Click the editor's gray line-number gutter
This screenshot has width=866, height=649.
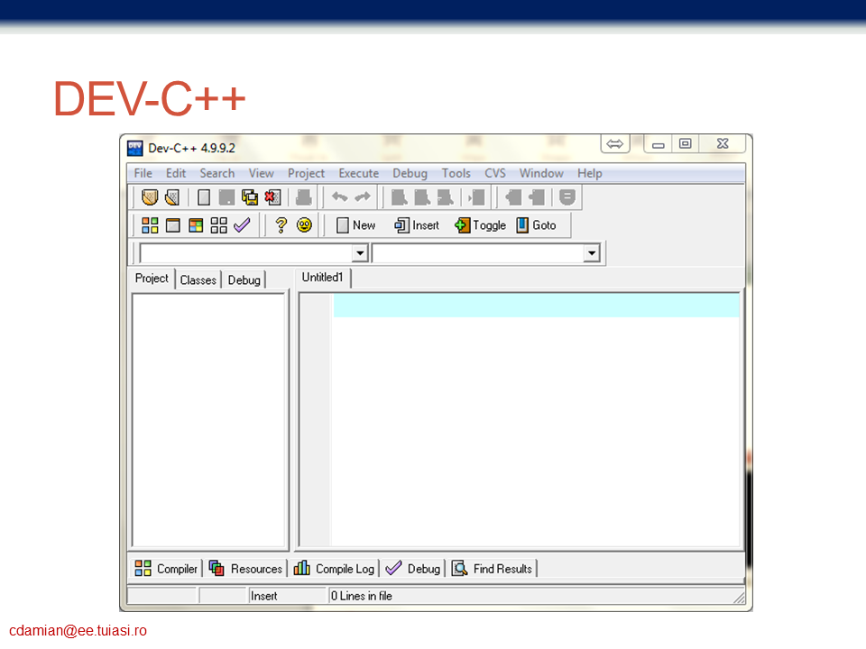pos(316,419)
